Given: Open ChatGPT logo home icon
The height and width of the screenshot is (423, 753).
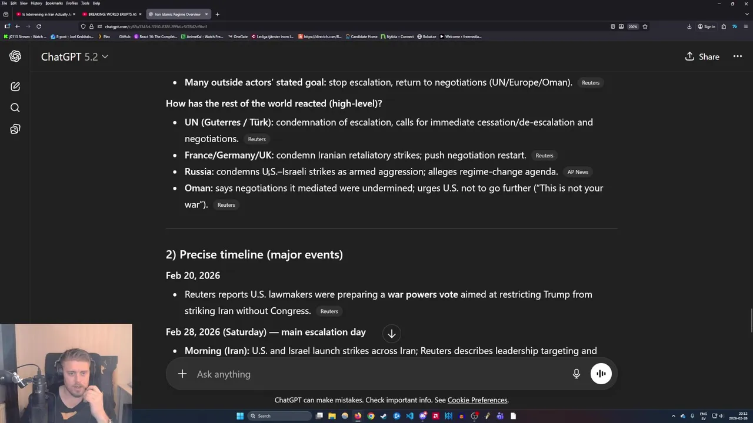Looking at the screenshot, I should pyautogui.click(x=15, y=56).
